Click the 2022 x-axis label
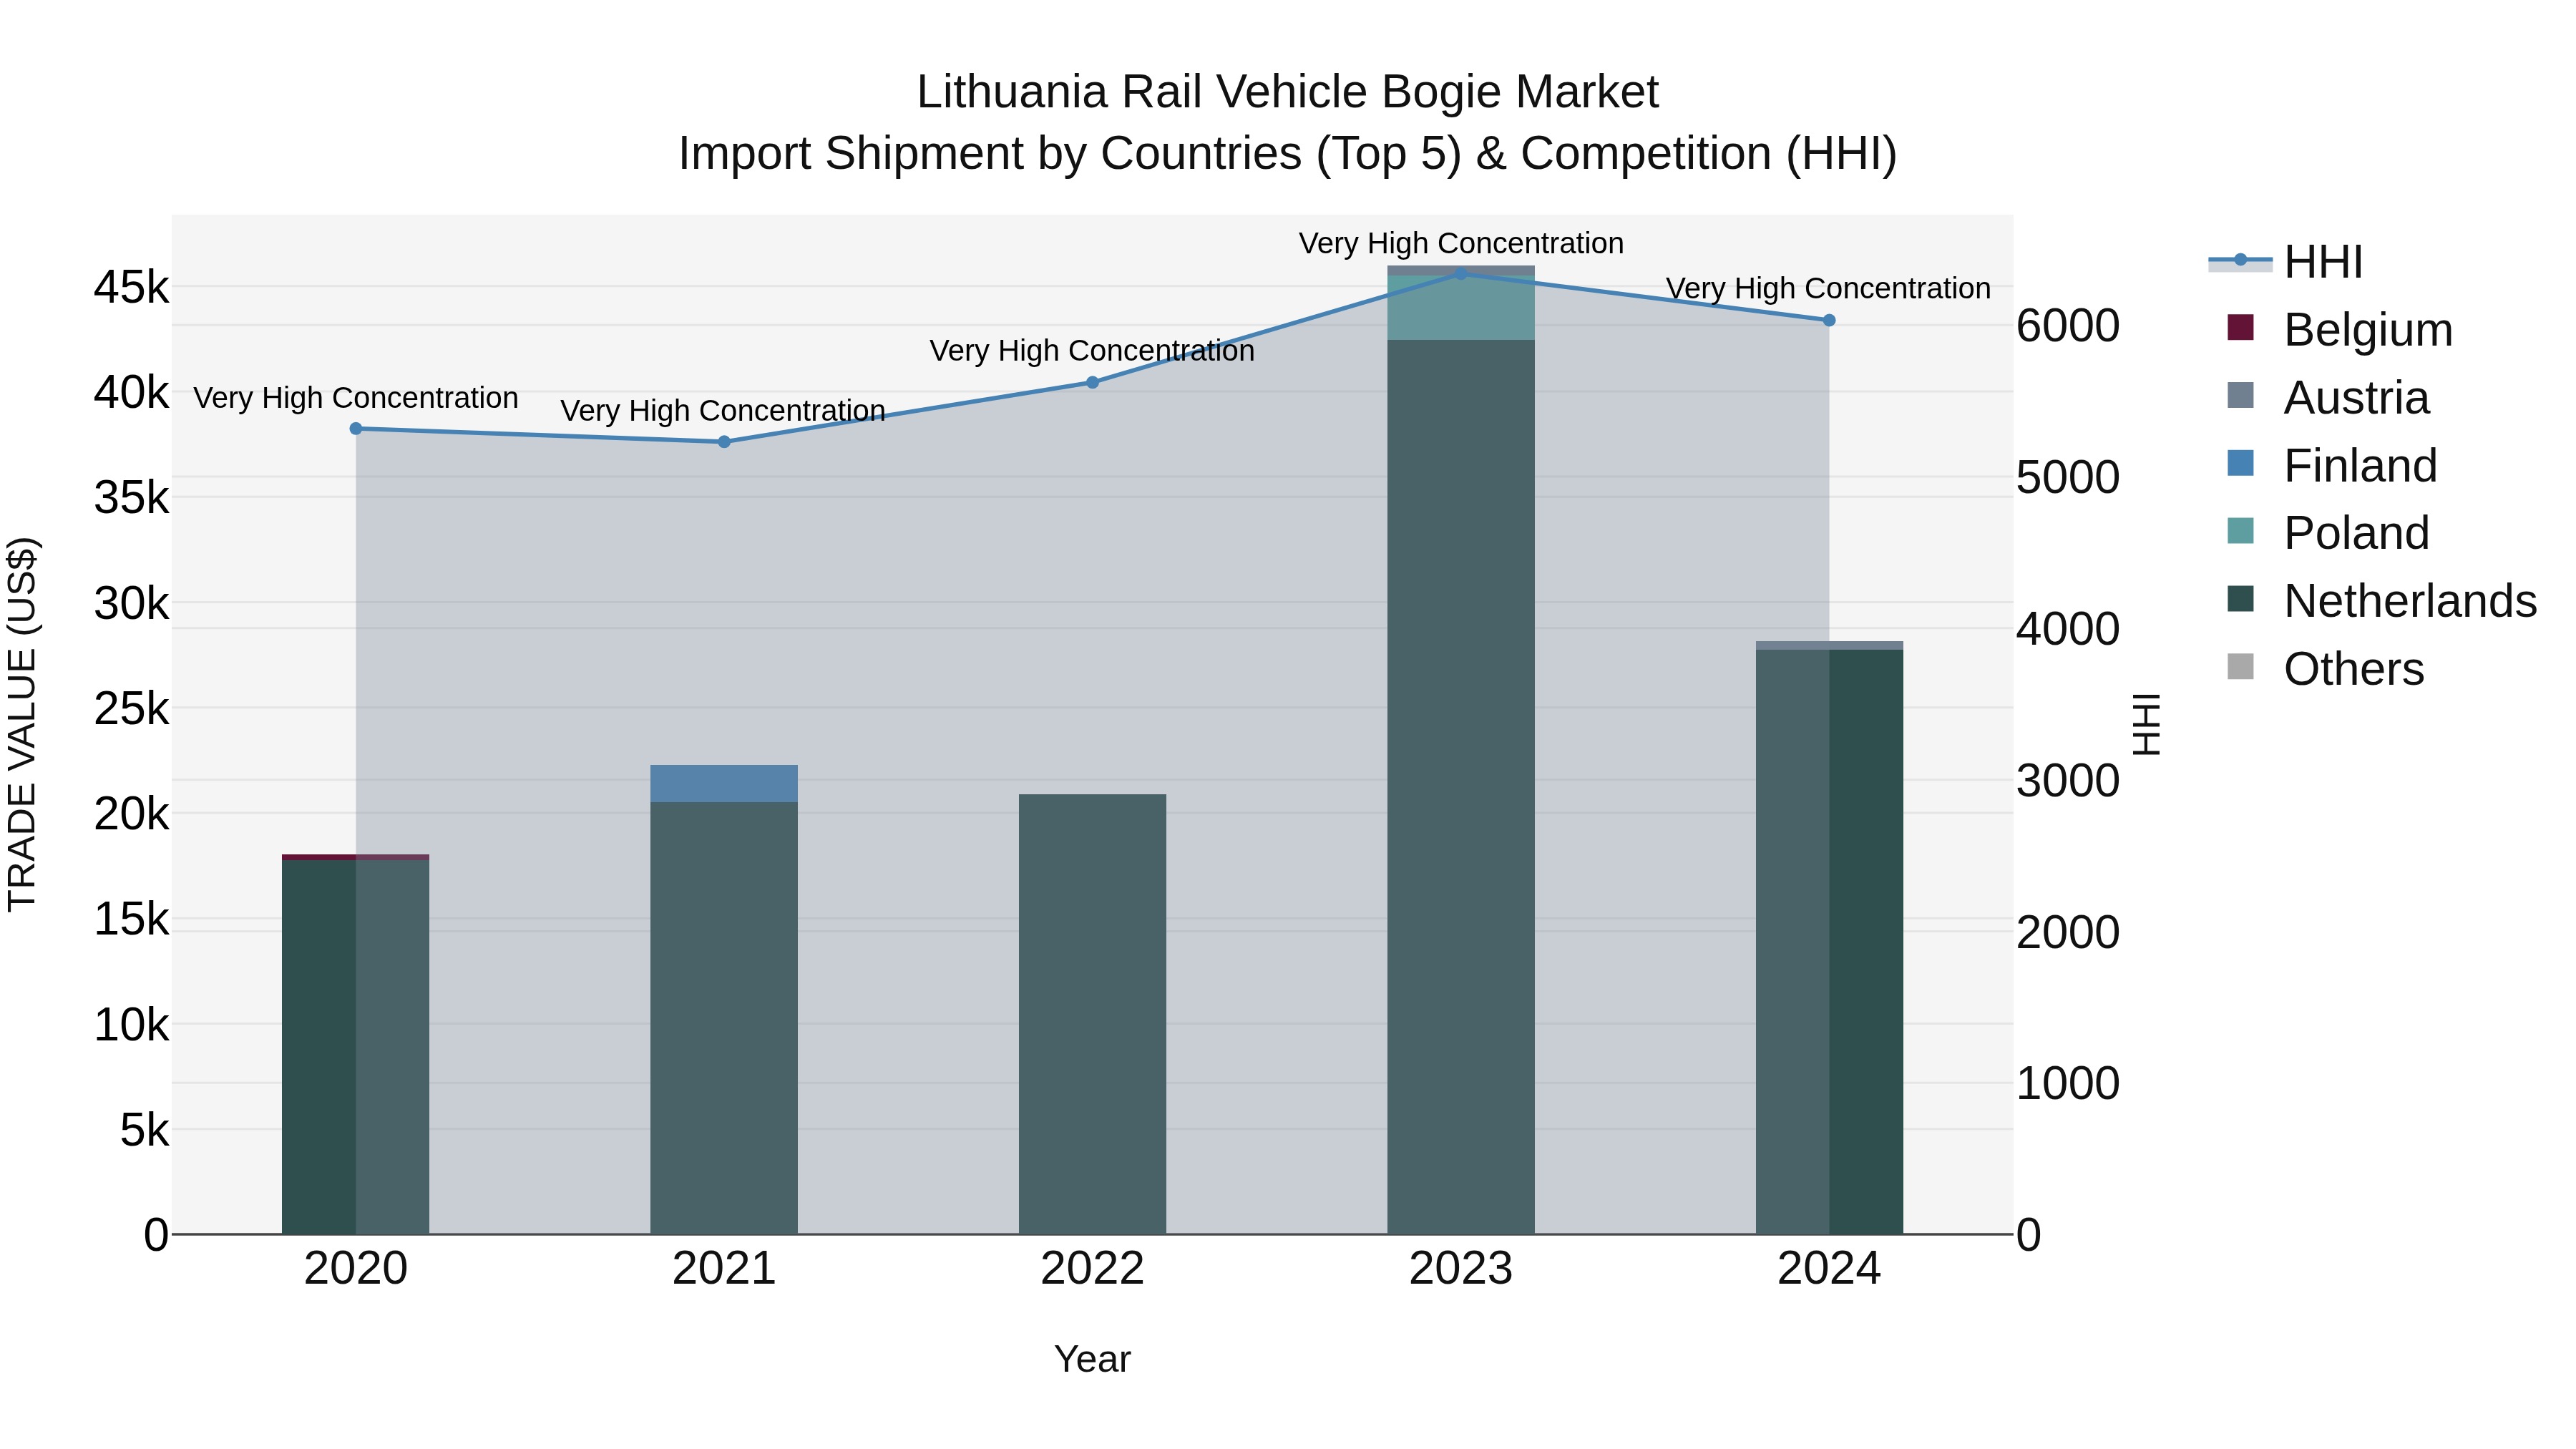2576x1449 pixels. [1092, 1269]
